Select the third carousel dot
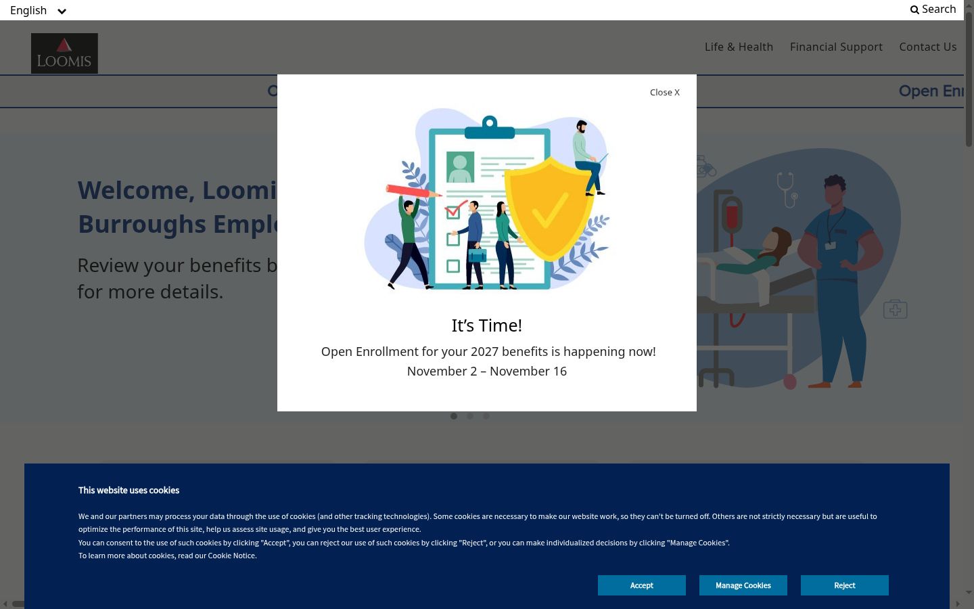The image size is (974, 609). [486, 416]
